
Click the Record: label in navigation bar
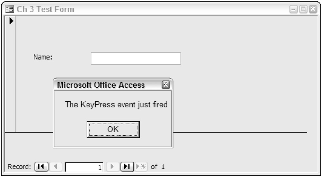click(x=19, y=167)
